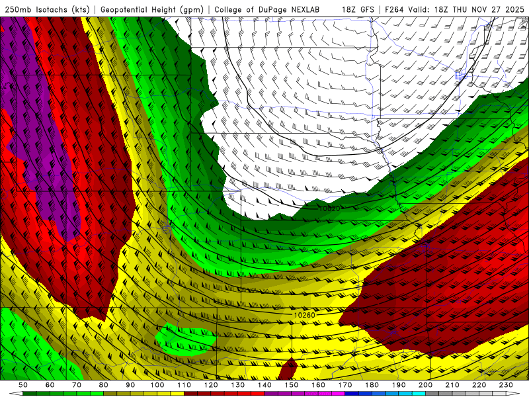The image size is (529, 397).
Task: Click the "F264 Valid: 18Z THU NOV 27 2025" text
Action: coord(454,9)
